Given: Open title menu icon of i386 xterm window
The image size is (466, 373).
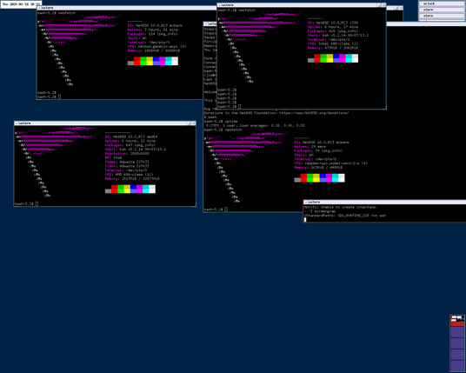Looking at the screenshot, I should [219, 5].
